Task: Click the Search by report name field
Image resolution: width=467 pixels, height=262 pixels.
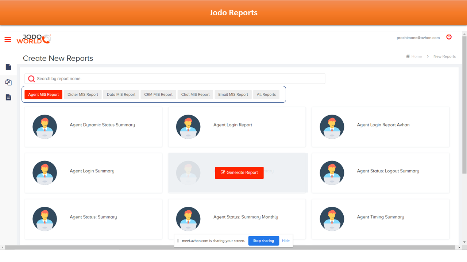Action: point(179,79)
